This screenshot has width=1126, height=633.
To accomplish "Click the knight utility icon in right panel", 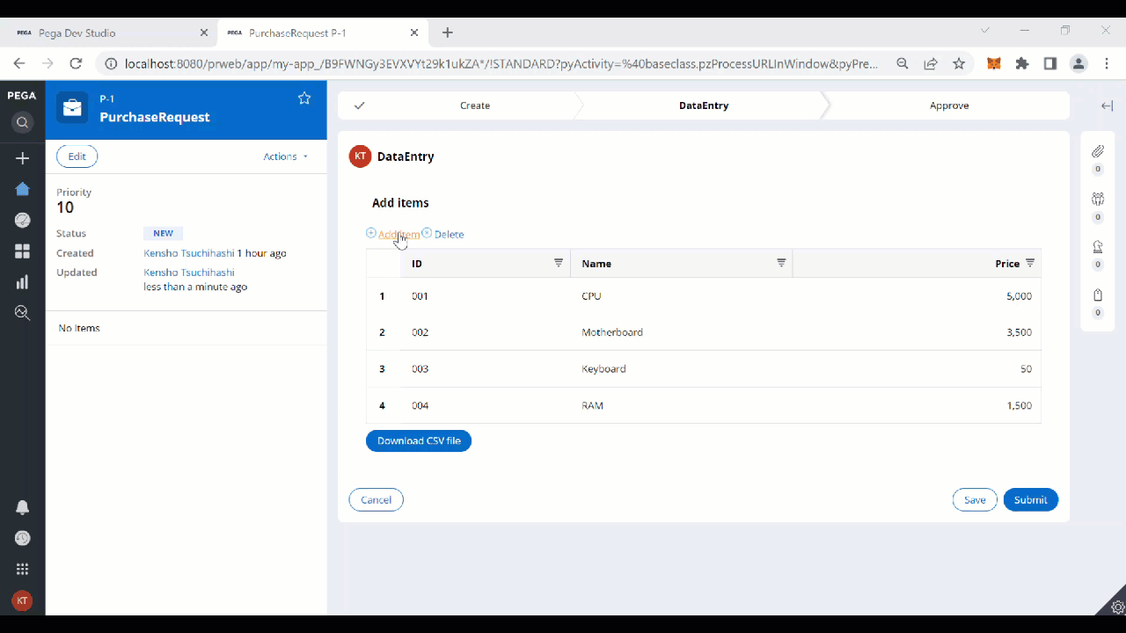I will [x=1097, y=247].
